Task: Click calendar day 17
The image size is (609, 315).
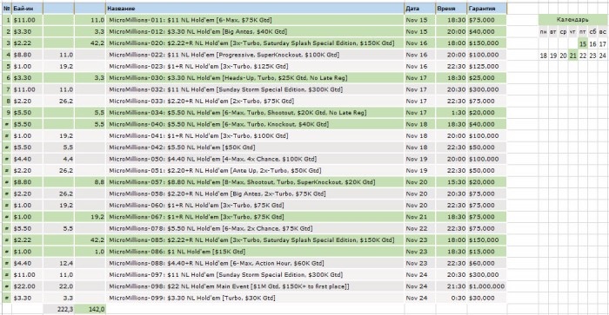Action: tap(602, 43)
